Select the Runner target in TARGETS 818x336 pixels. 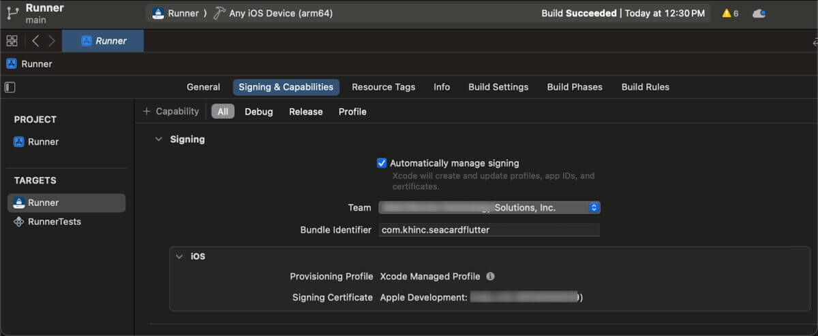click(x=67, y=203)
